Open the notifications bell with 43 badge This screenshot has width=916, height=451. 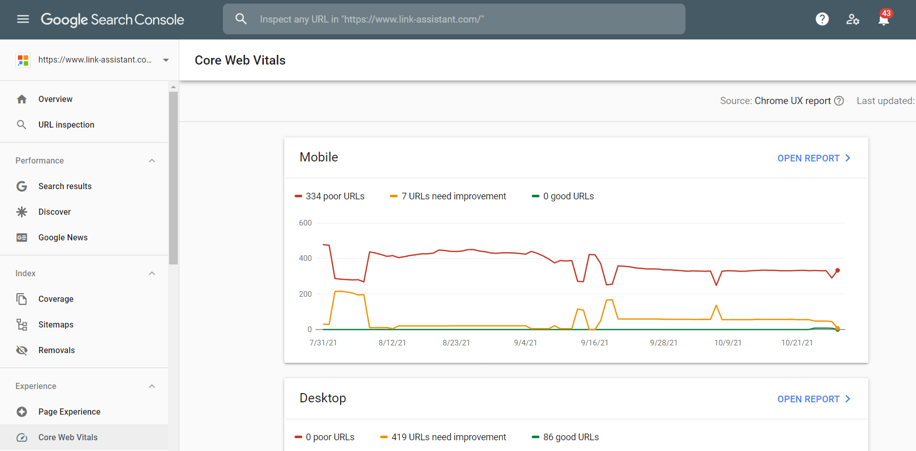tap(884, 19)
